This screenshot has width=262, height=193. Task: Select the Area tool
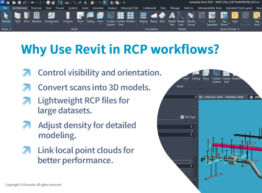[235, 18]
